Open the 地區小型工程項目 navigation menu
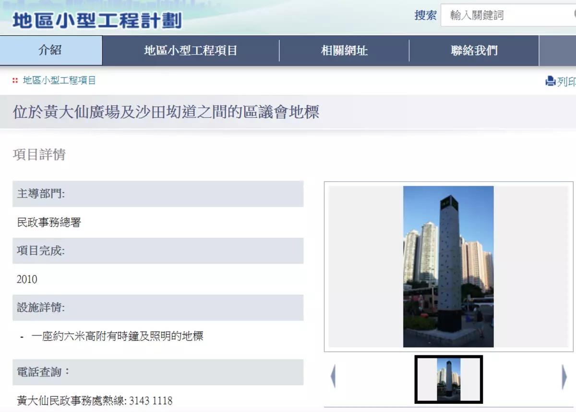The image size is (576, 412). coord(191,50)
